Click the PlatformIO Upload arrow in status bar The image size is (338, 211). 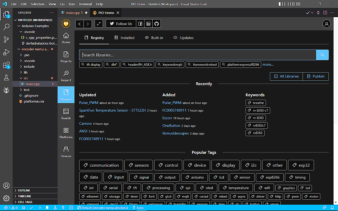[39, 208]
